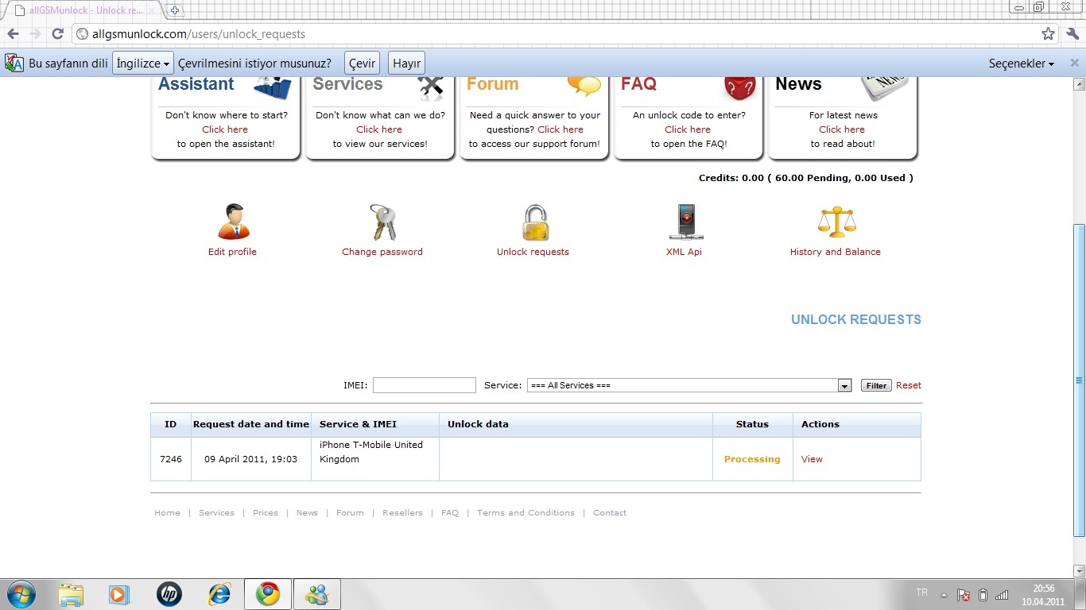Click the Reset link beside Filter
The width and height of the screenshot is (1086, 610).
[x=908, y=385]
